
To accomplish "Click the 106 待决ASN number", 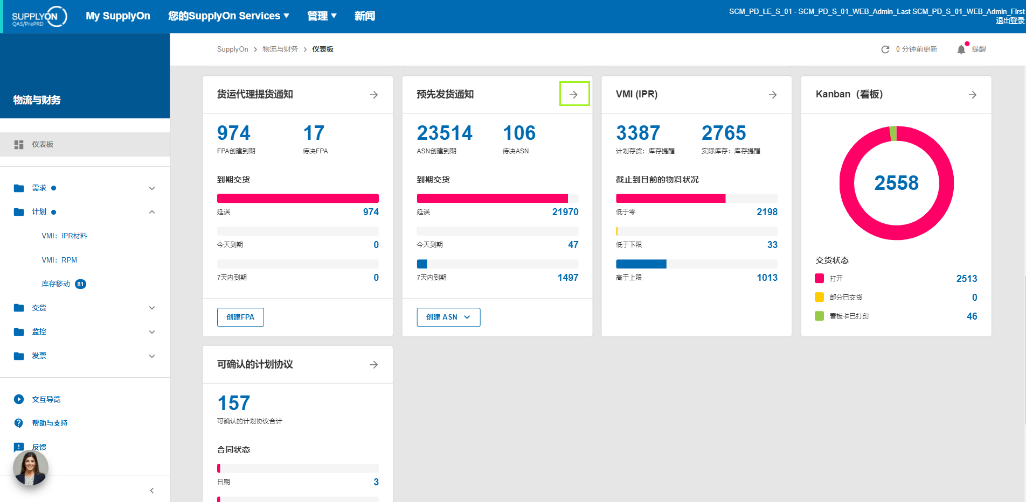I will coord(519,133).
